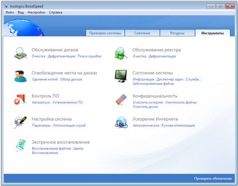Maximize the BoostSpeed window
This screenshot has height=186, width=238.
(x=221, y=6)
